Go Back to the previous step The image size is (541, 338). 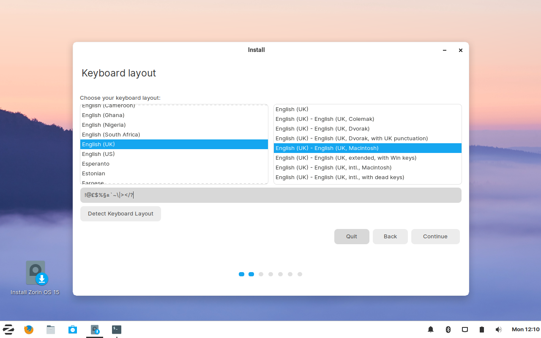tap(390, 237)
